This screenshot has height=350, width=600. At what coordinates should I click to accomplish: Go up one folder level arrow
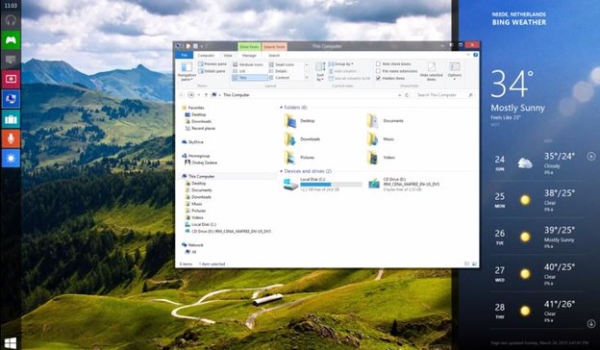(206, 95)
